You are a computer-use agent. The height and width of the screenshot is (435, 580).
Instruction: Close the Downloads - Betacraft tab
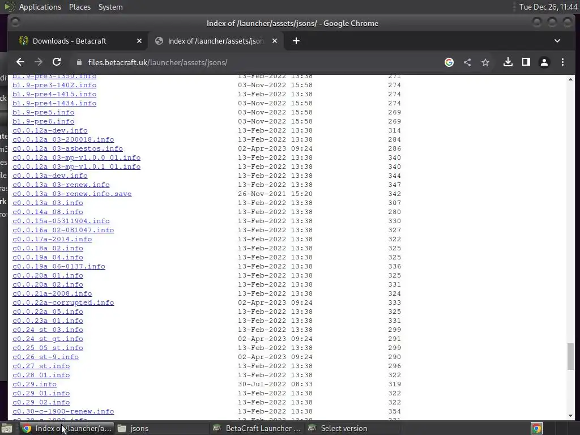(139, 41)
